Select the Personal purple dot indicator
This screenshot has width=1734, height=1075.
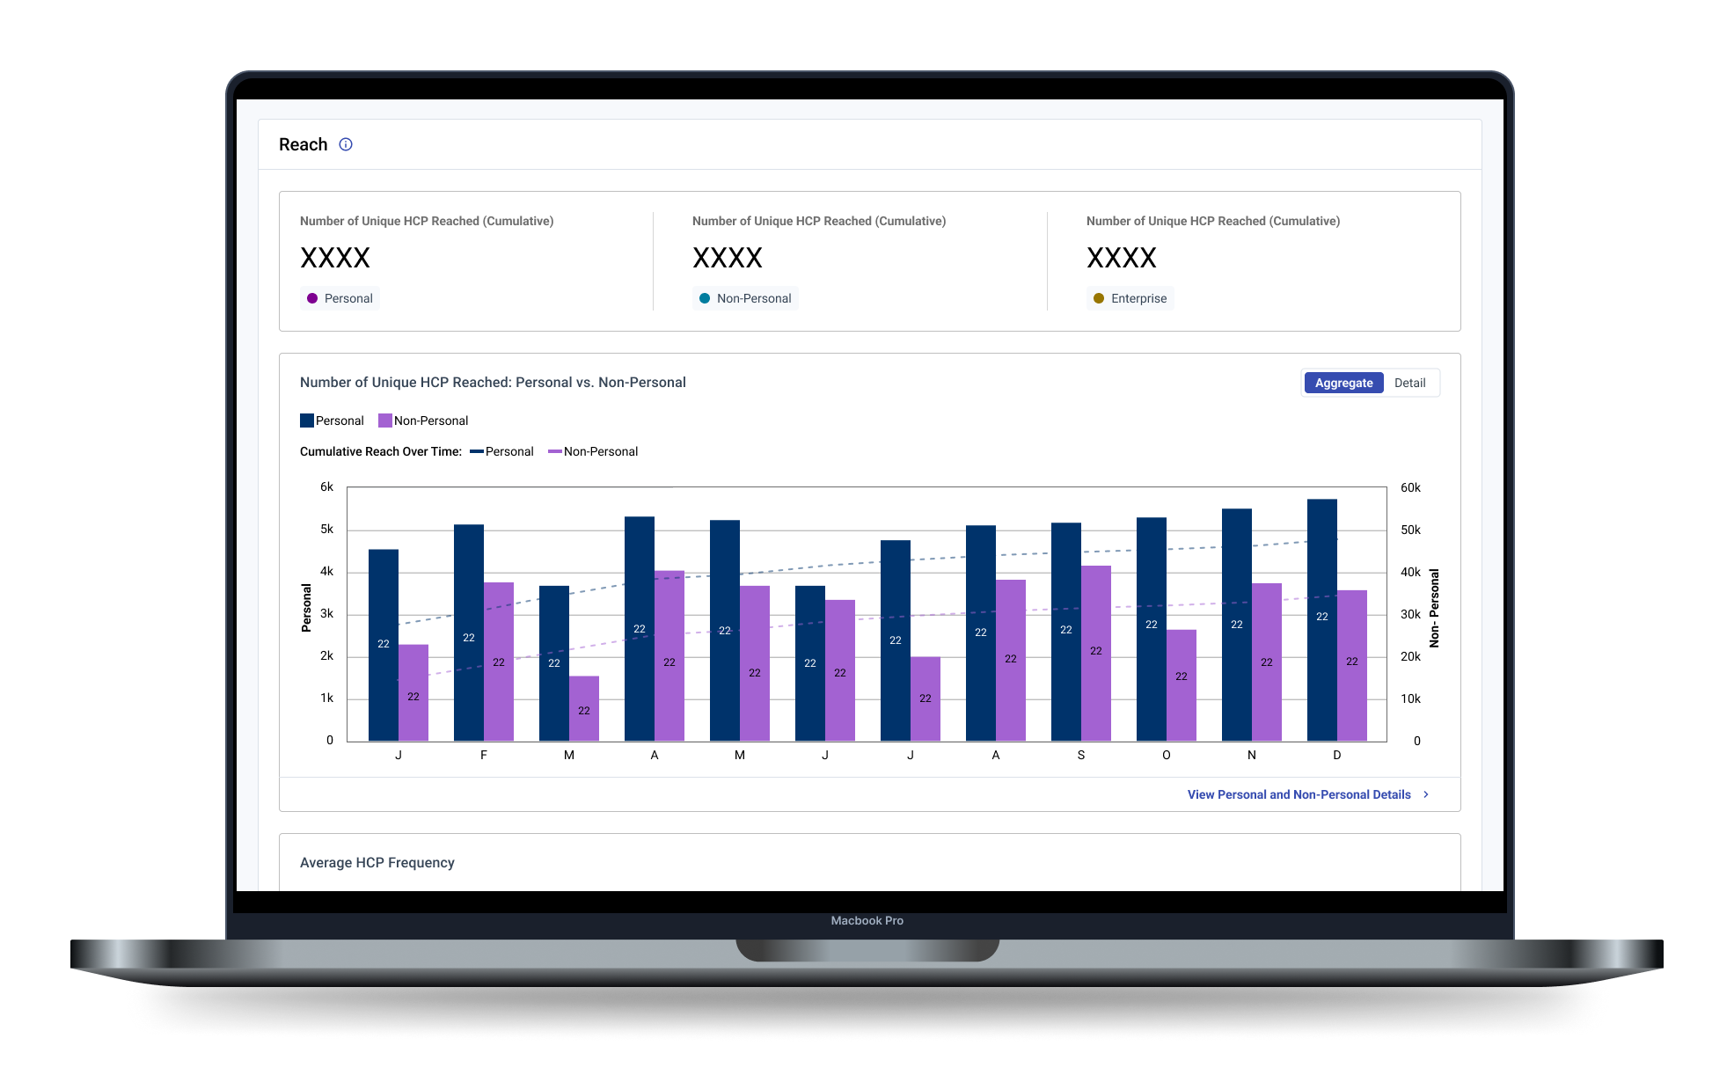[x=312, y=298]
